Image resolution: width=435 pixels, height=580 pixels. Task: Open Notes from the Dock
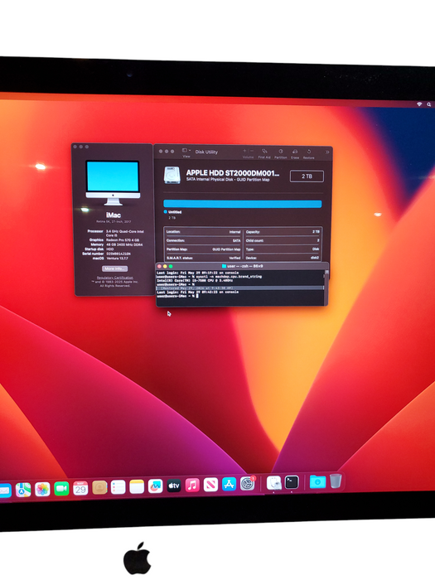point(137,487)
